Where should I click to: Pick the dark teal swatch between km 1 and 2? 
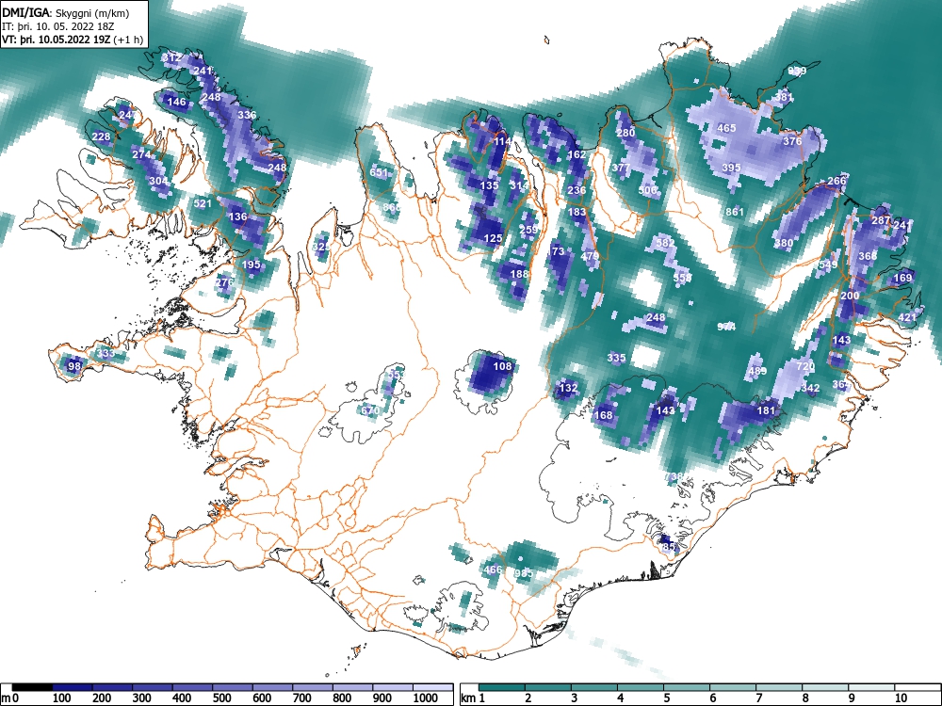coord(502,687)
